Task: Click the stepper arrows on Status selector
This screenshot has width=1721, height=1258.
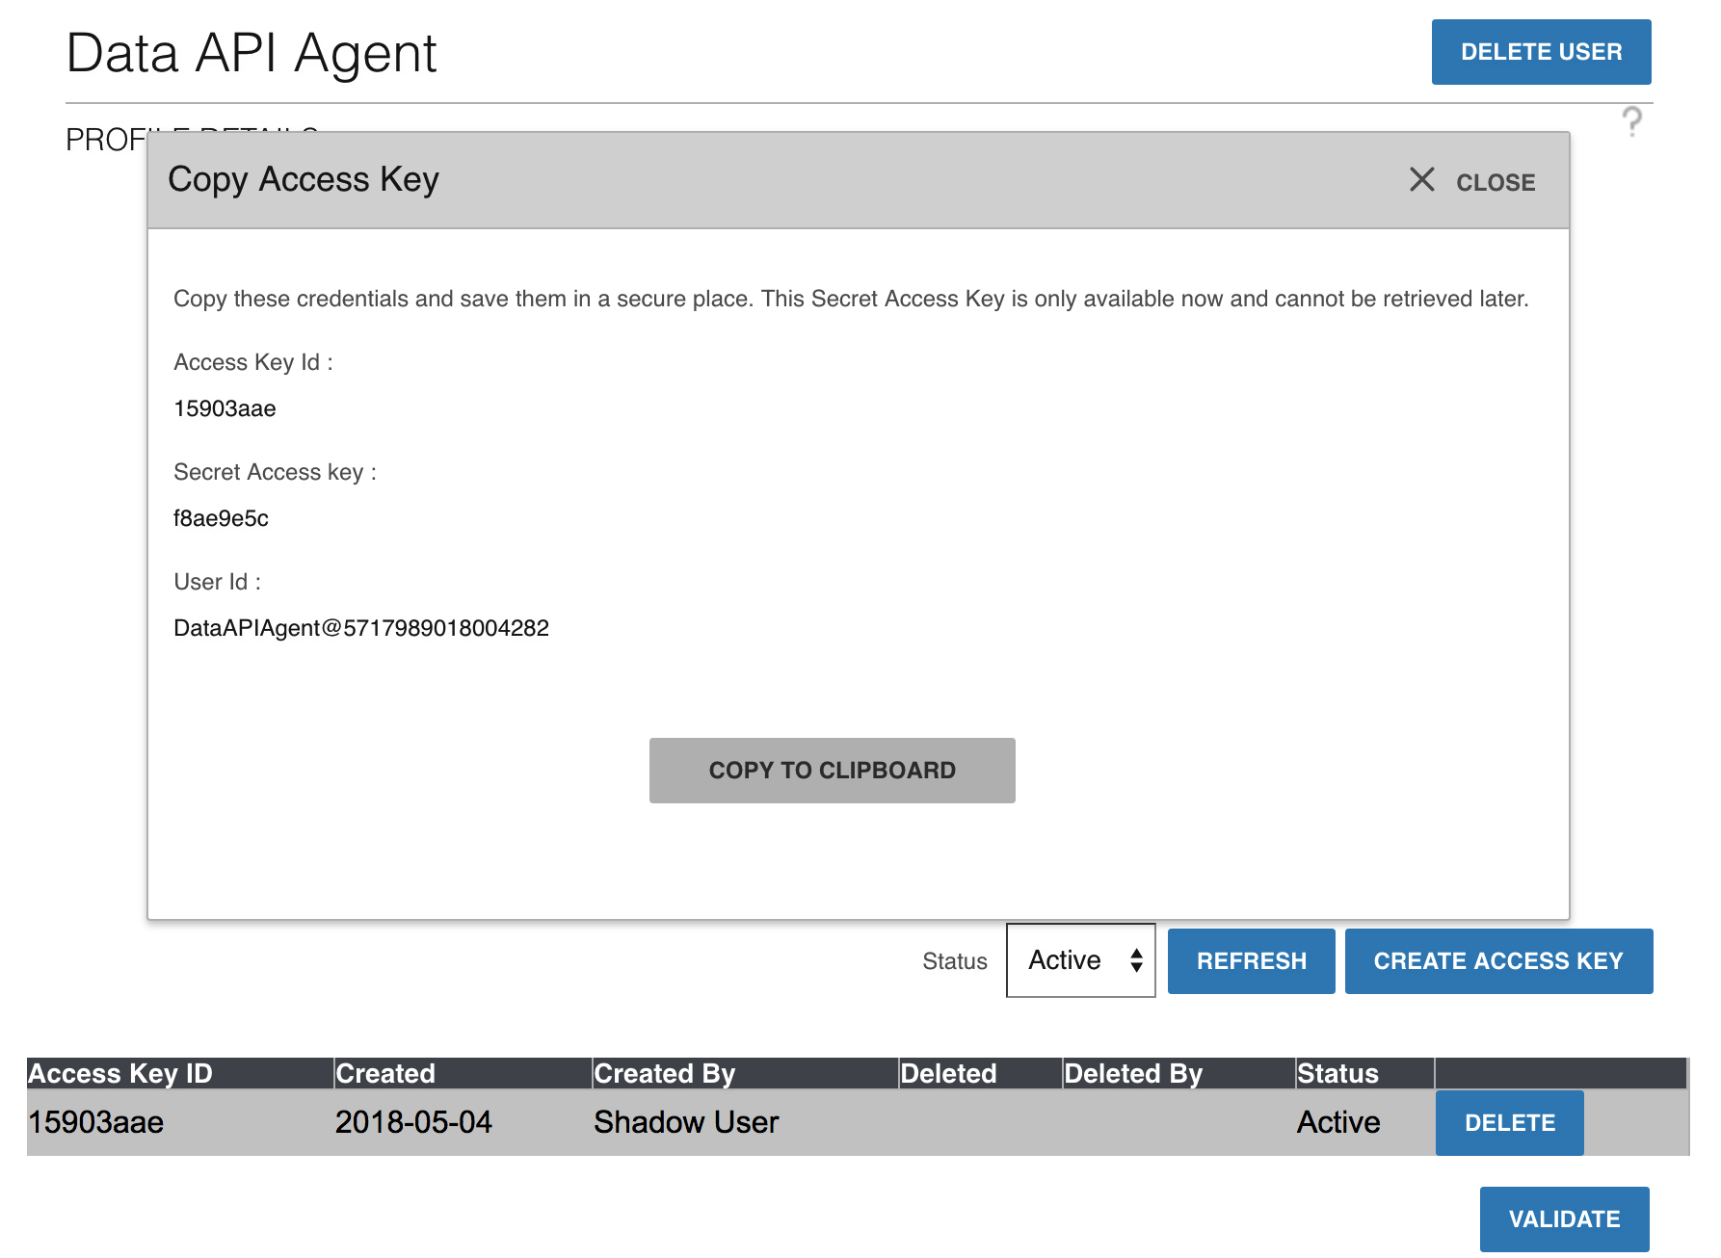Action: coord(1136,960)
